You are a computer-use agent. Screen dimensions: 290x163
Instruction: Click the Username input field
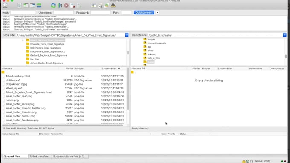64,12
